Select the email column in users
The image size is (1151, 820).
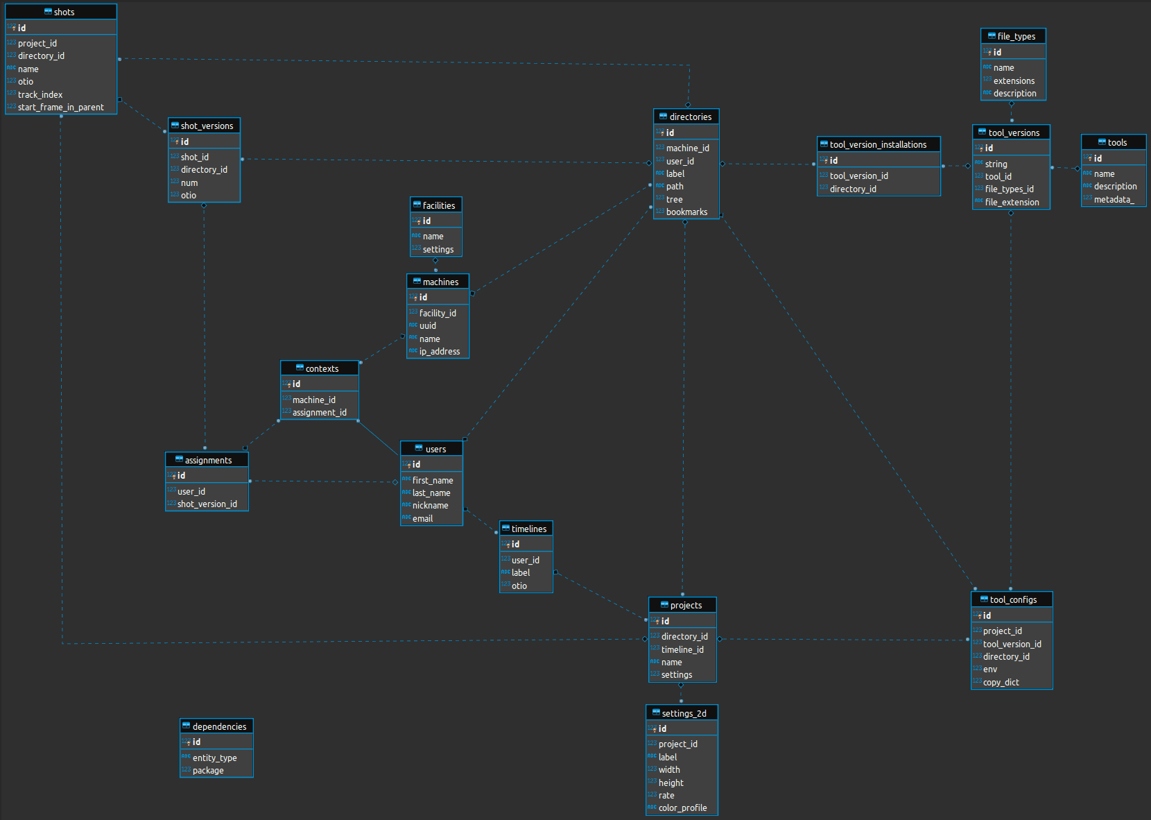(422, 519)
